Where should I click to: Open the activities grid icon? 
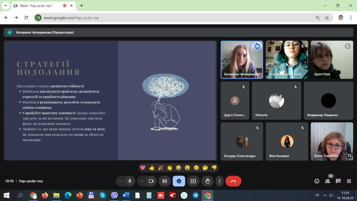pyautogui.click(x=349, y=181)
